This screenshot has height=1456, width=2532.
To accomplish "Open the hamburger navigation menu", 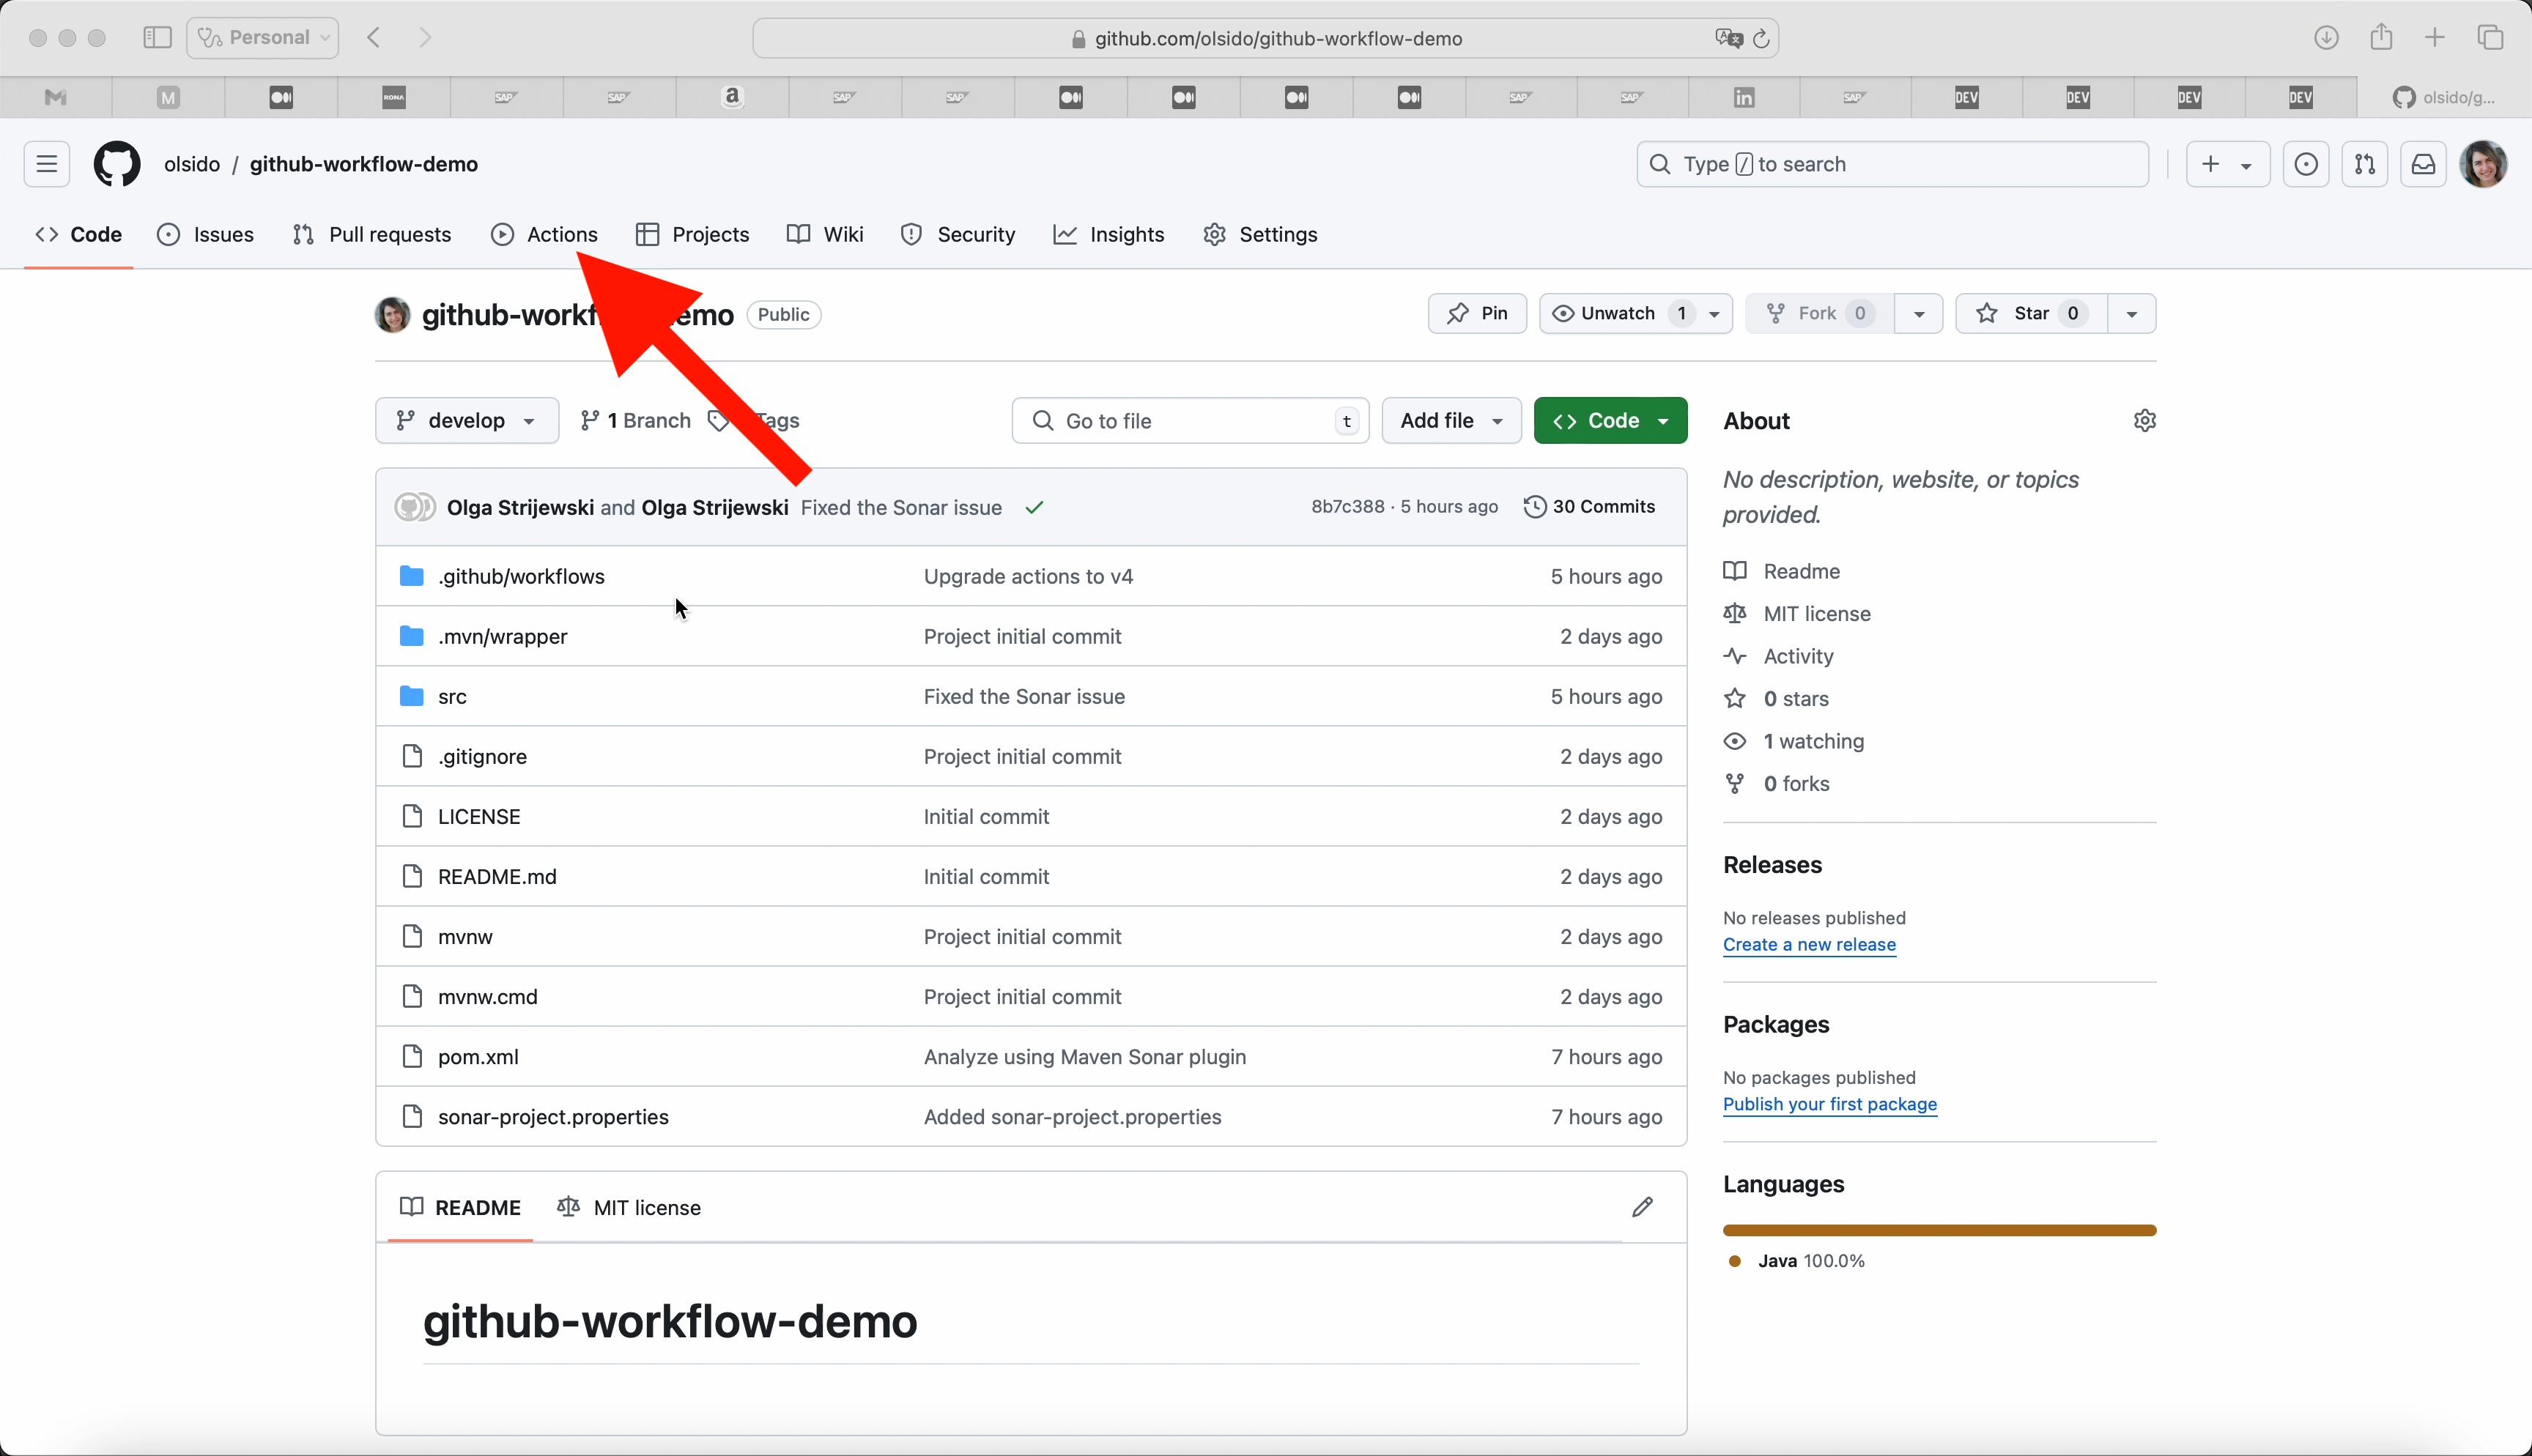I will pos(47,164).
